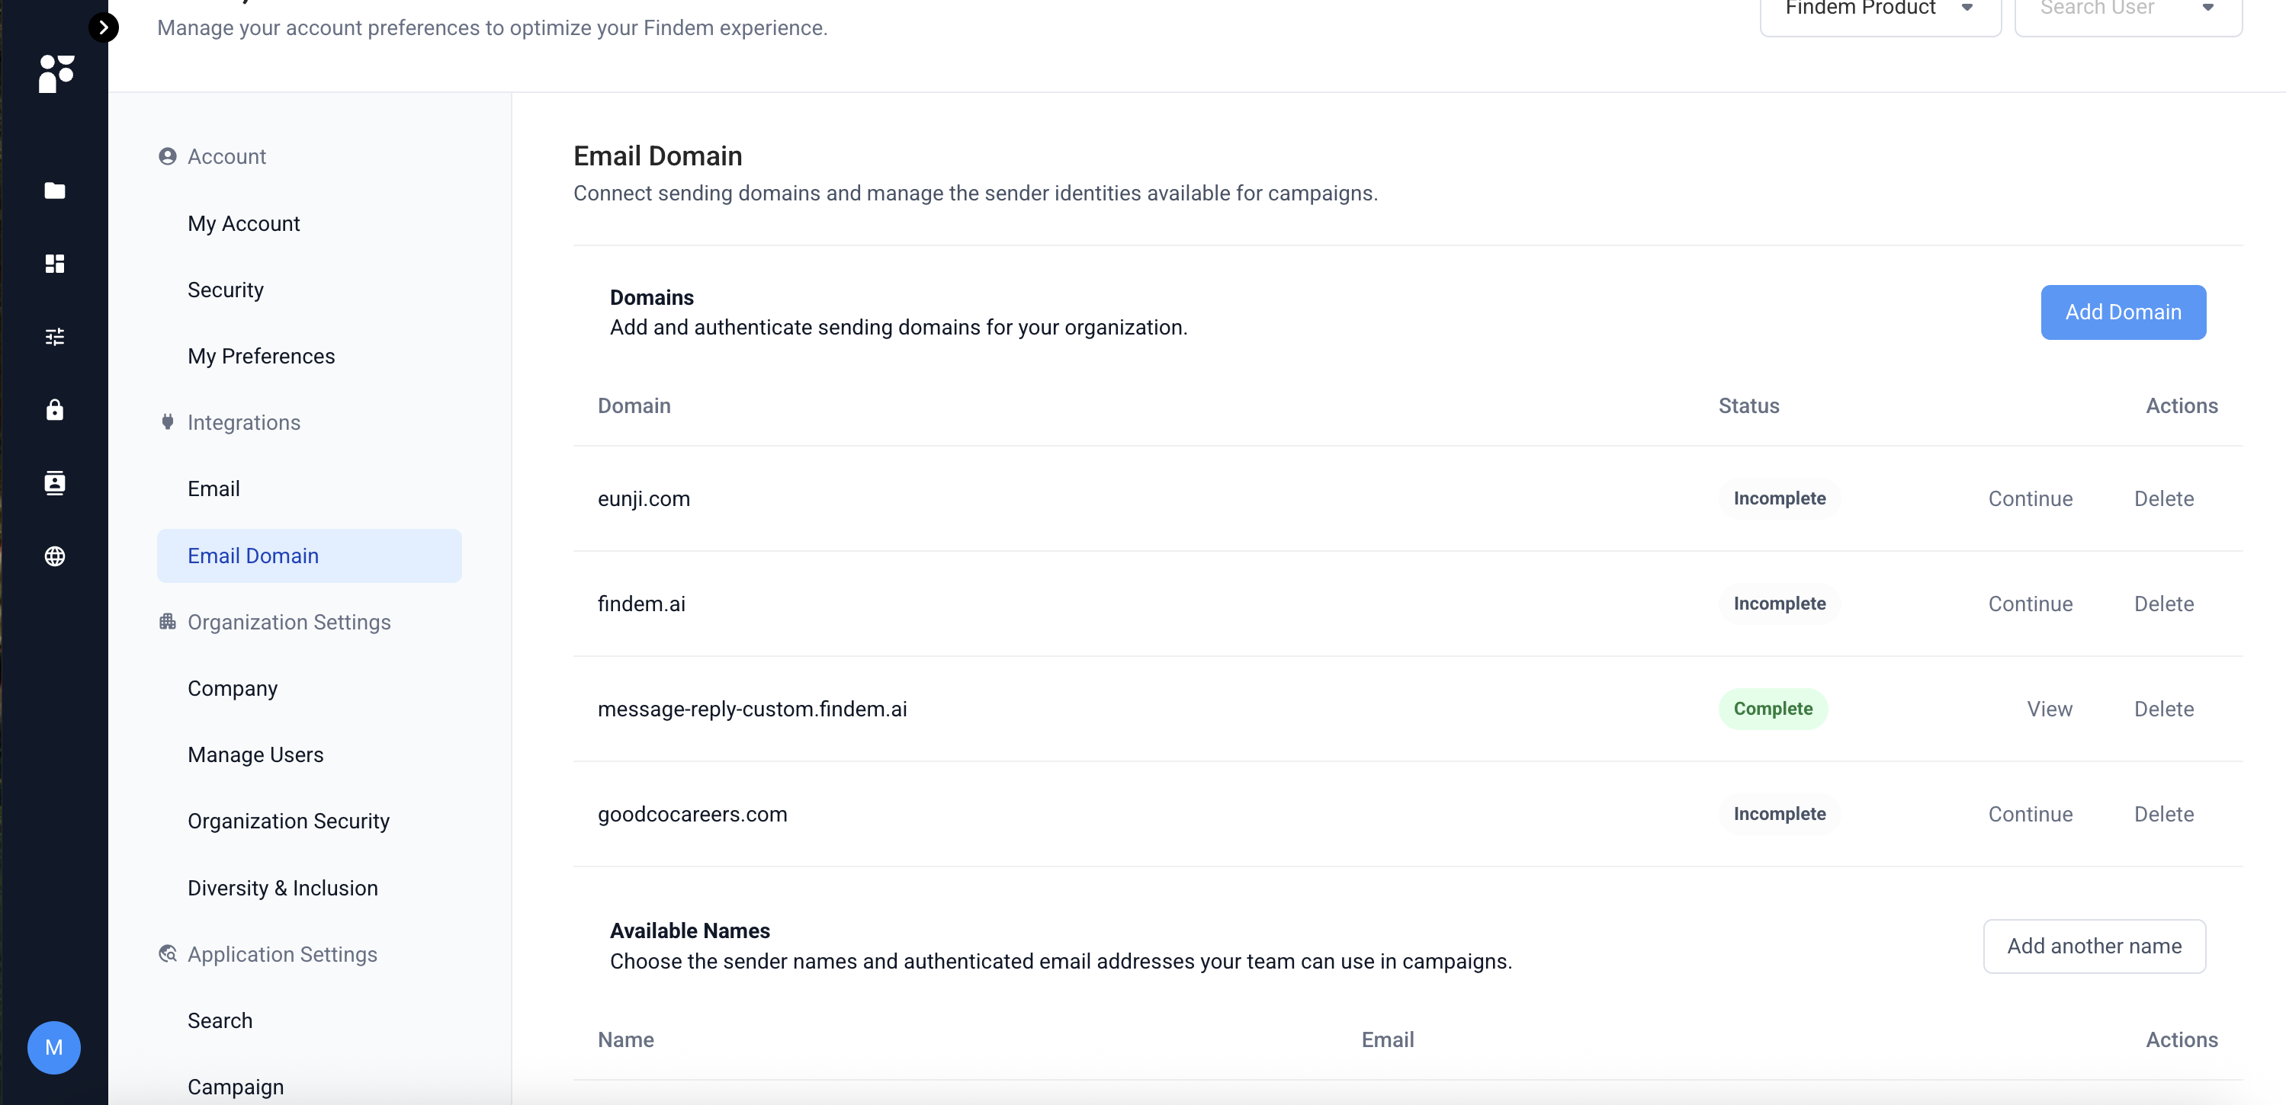
Task: Continue setup for eunji.com
Action: tap(2031, 498)
